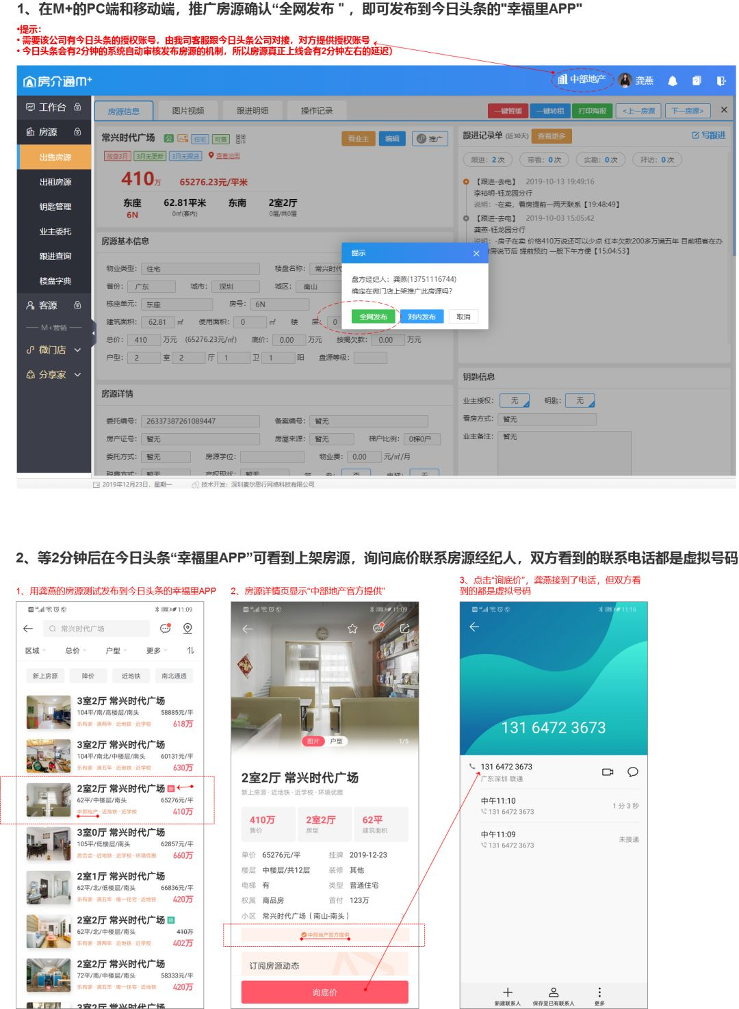The image size is (739, 1009).
Task: Open the QR code icon next to 常兴时代广场
Action: pos(240,139)
